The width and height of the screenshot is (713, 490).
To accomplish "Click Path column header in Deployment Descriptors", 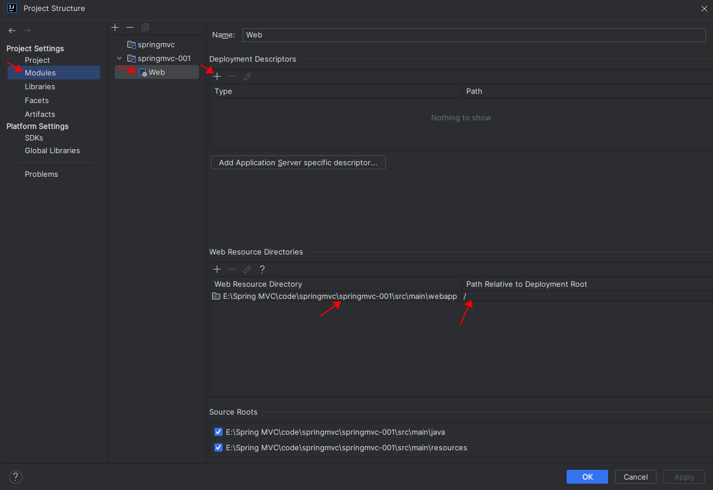I will (587, 91).
